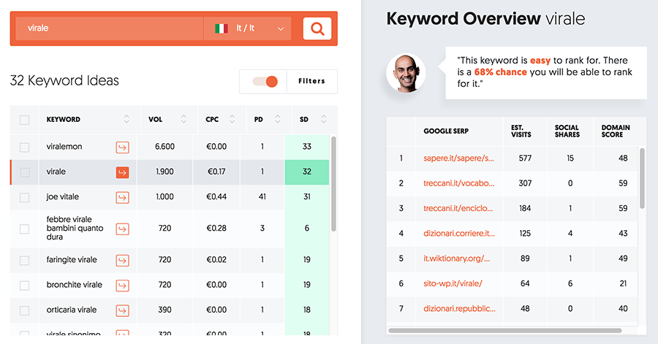Viewport: 658px width, 344px height.
Task: Click the keyword search field containing virale
Action: (x=110, y=28)
